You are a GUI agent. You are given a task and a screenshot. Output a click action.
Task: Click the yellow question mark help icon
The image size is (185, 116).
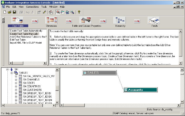pyautogui.click(x=79, y=12)
